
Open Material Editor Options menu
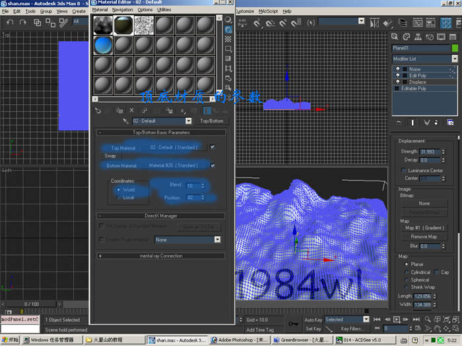tap(145, 10)
